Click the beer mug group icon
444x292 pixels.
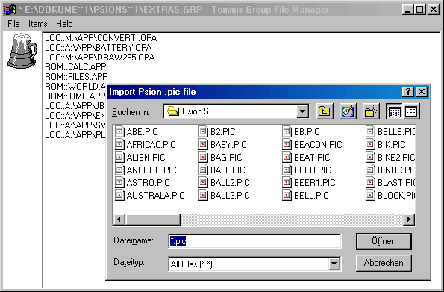pyautogui.click(x=22, y=51)
